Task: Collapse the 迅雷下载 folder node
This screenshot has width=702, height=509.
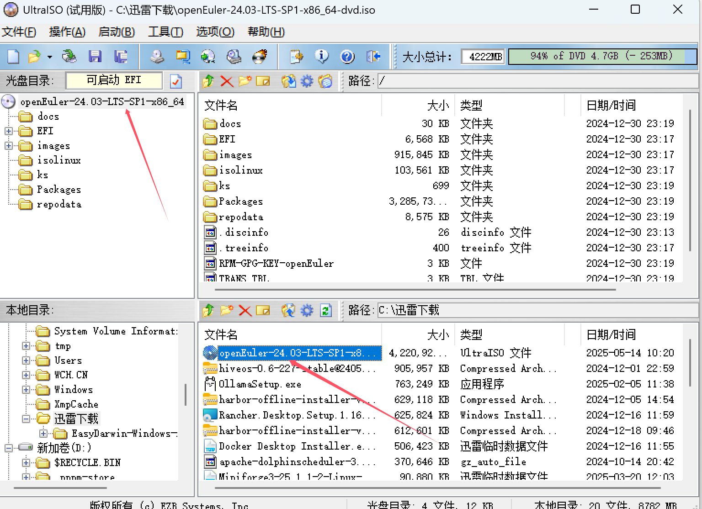Action: pyautogui.click(x=26, y=419)
